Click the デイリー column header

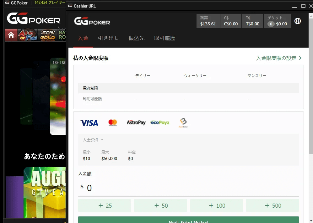pyautogui.click(x=143, y=76)
